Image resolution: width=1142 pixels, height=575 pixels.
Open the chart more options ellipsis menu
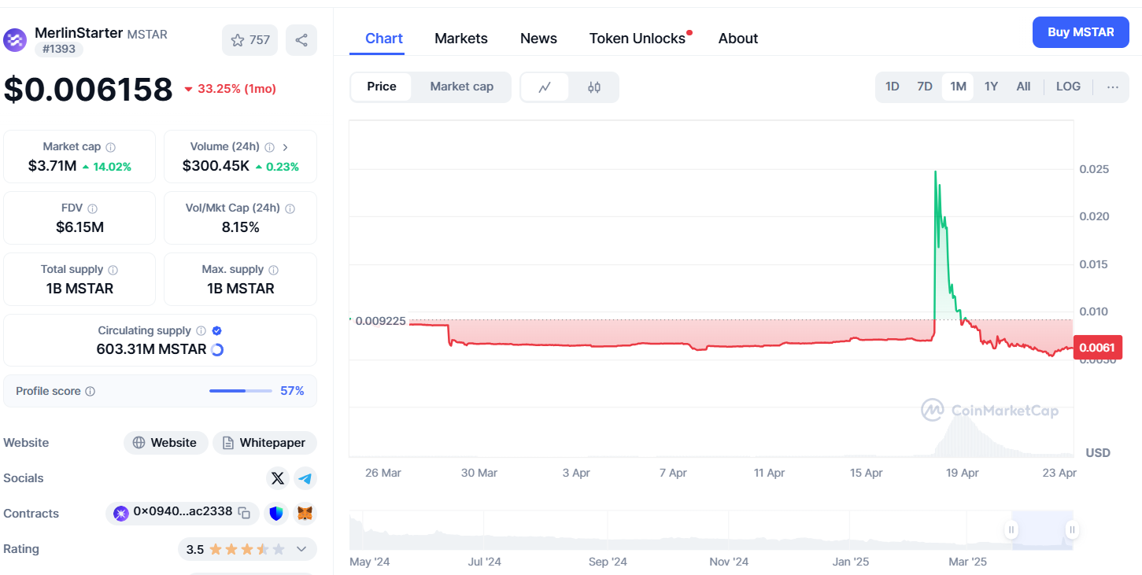[x=1112, y=87]
